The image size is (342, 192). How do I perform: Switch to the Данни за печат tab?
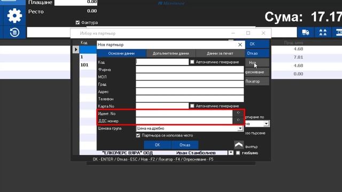[x=220, y=53]
